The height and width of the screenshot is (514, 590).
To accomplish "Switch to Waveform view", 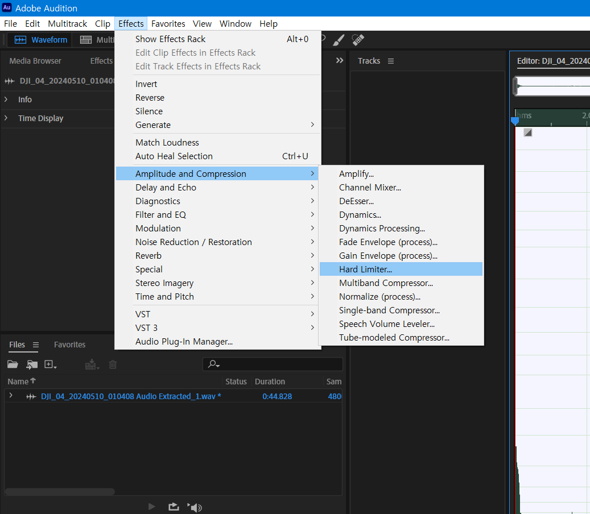I will pyautogui.click(x=40, y=40).
